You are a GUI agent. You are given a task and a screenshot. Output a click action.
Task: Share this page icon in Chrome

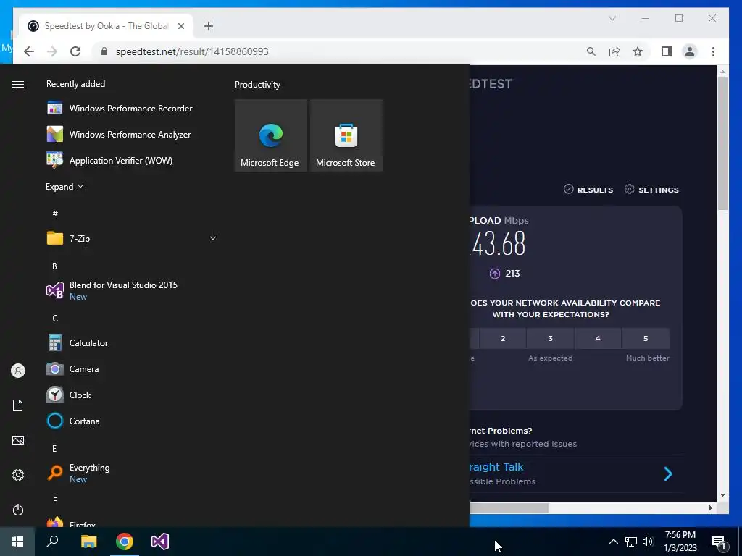click(x=614, y=51)
